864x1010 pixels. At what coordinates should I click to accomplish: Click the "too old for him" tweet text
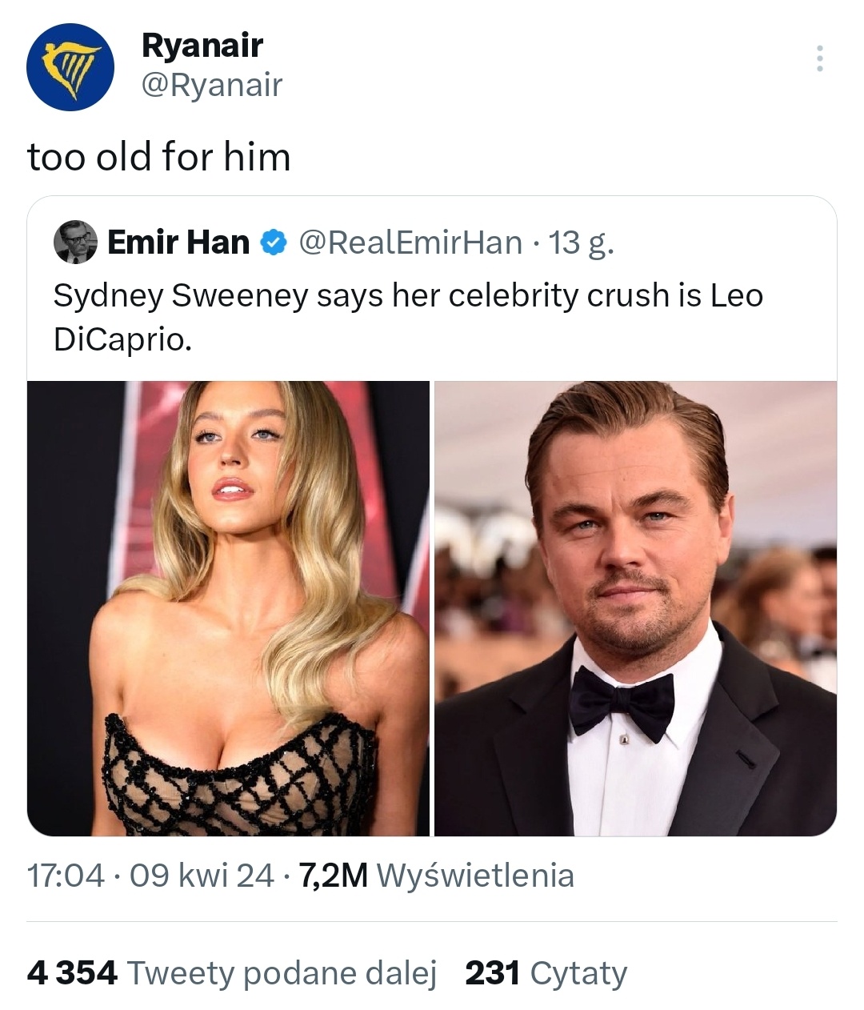pos(158,156)
